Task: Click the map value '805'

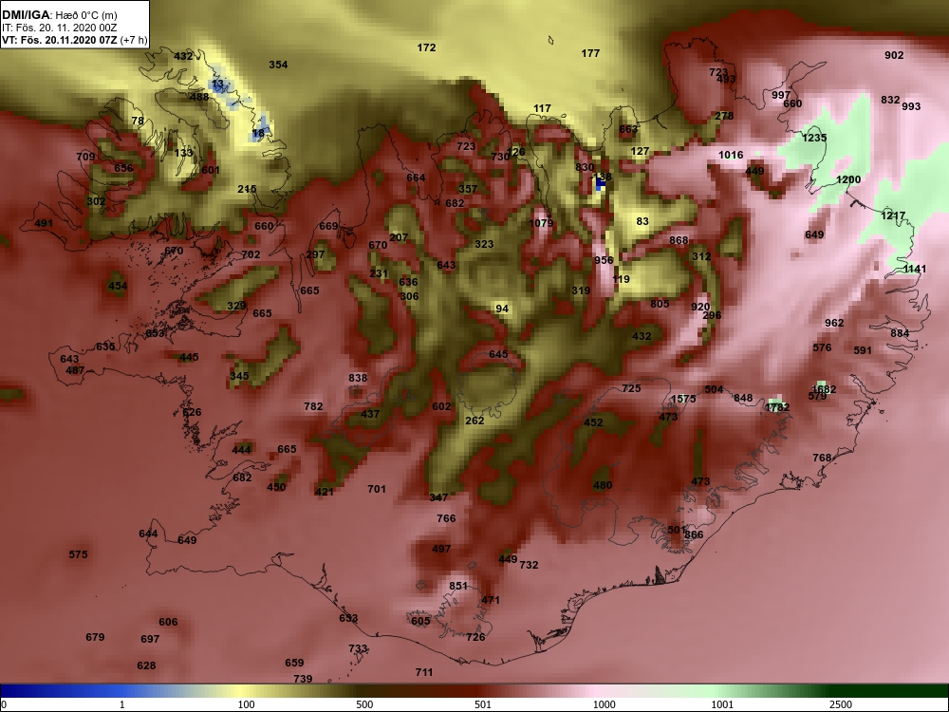Action: pos(660,304)
